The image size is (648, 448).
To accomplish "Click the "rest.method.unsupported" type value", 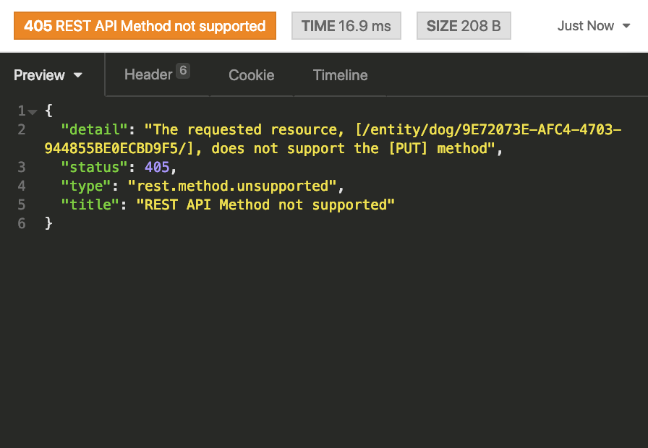I will [x=232, y=186].
